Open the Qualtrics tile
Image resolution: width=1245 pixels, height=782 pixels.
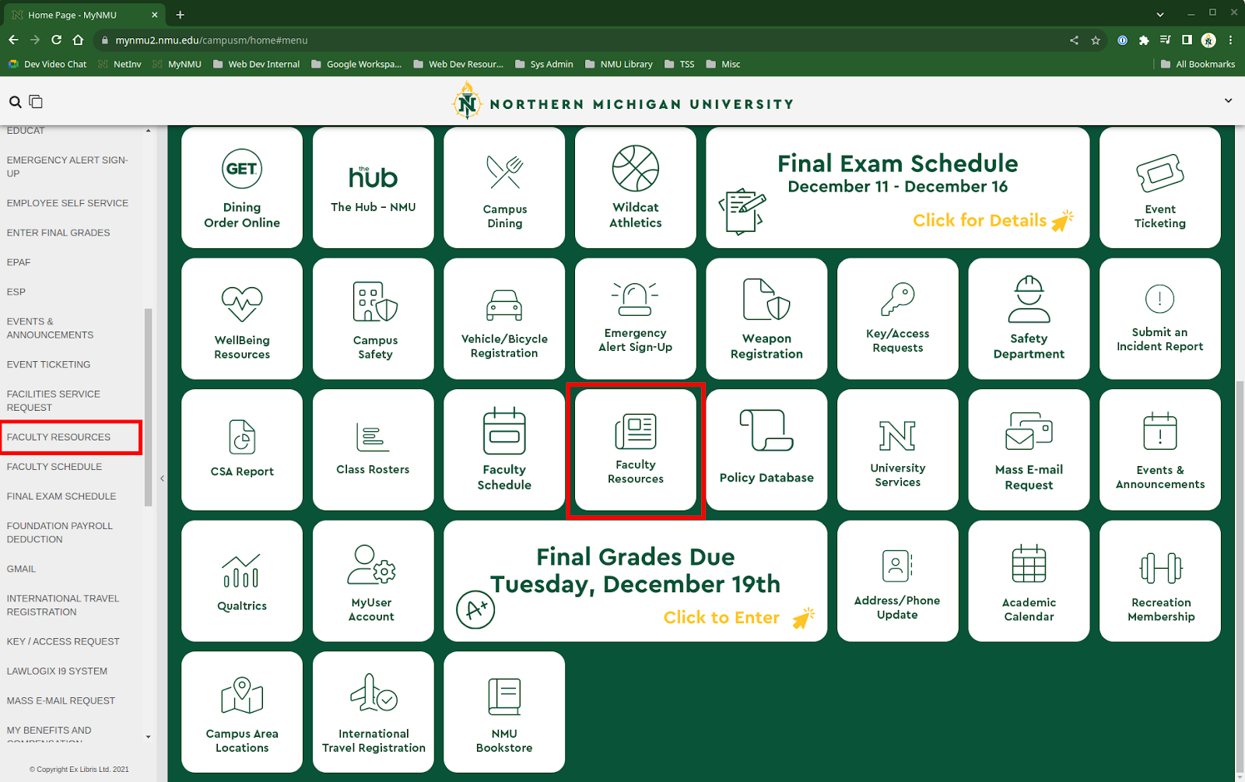pyautogui.click(x=242, y=581)
